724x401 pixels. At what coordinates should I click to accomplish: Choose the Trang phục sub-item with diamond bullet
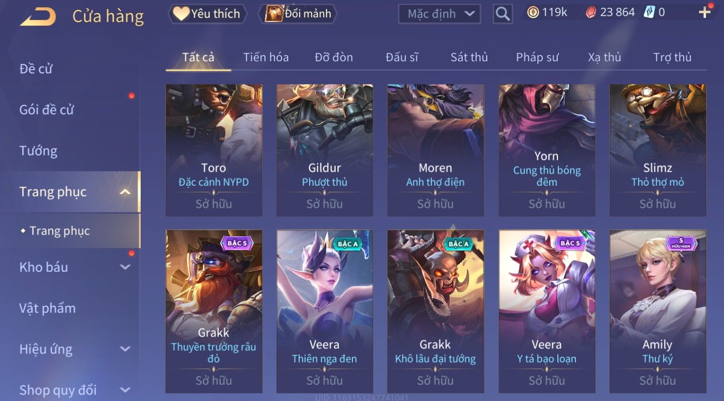[x=60, y=231]
